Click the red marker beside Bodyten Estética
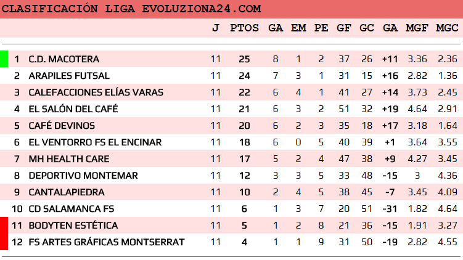This screenshot has height=260, width=463. coord(4,225)
